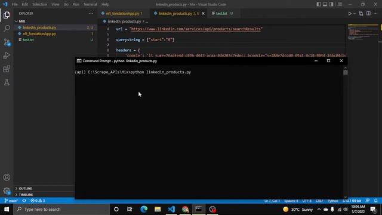Open the Search view in activity bar
The height and width of the screenshot is (215, 382).
click(x=7, y=29)
